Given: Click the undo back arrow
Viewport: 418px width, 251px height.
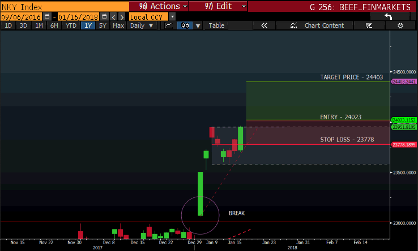Looking at the screenshot, I should pos(388,16).
